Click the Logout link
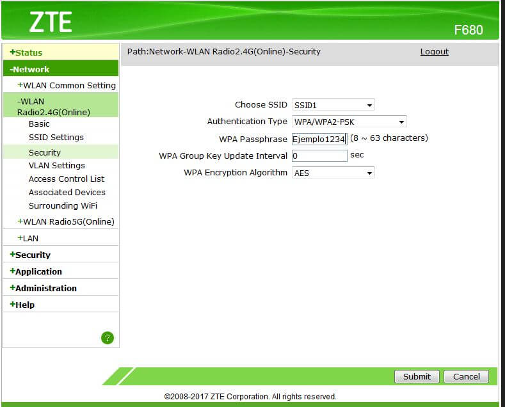 tap(434, 52)
